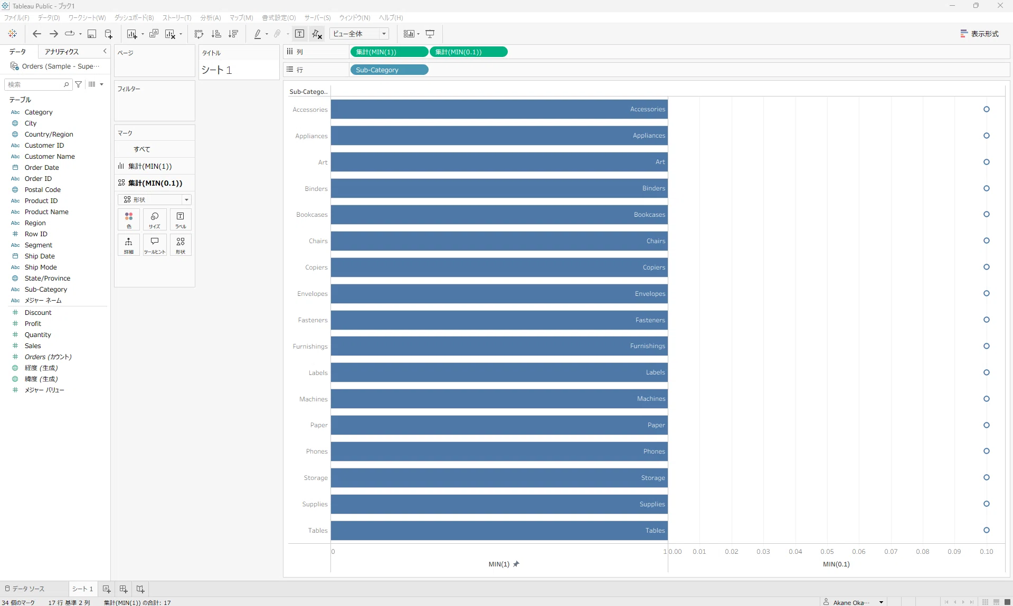Click the New Dashboard icon at the bottom
The image size is (1013, 606).
(x=124, y=589)
